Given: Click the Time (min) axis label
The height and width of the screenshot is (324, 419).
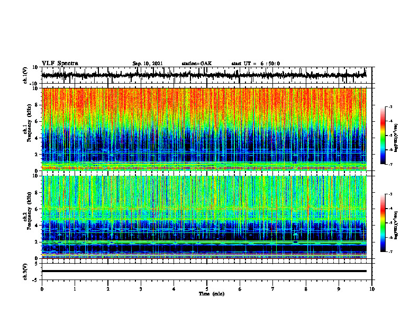Looking at the screenshot, I should [x=212, y=294].
